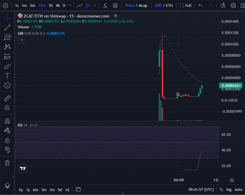Image resolution: width=245 pixels, height=195 pixels.
Task: Toggle hide all drawings eye icon
Action: pos(7,149)
